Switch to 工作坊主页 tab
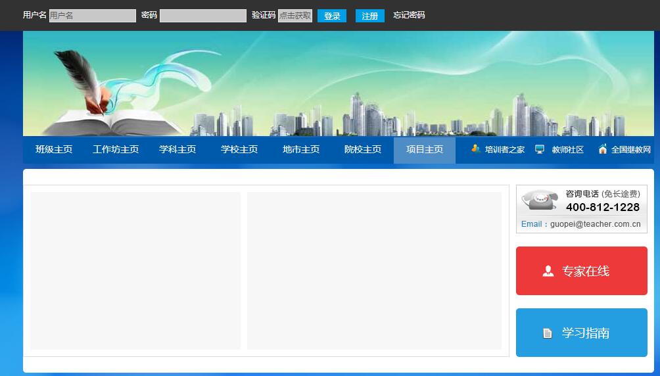Screen dimensions: 660x376 click(x=116, y=149)
